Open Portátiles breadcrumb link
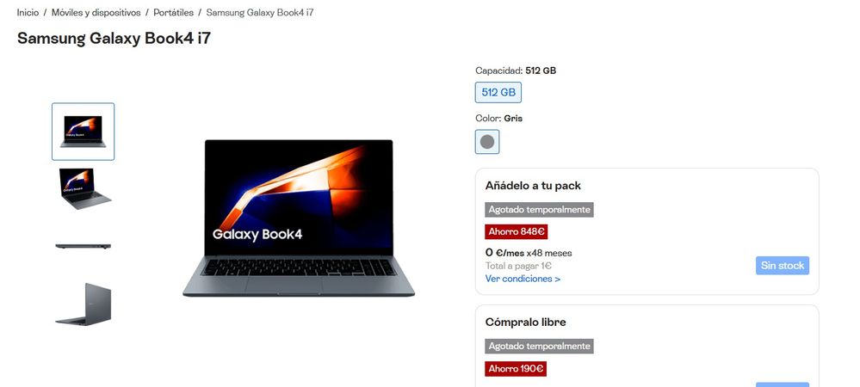This screenshot has height=387, width=860. point(173,12)
